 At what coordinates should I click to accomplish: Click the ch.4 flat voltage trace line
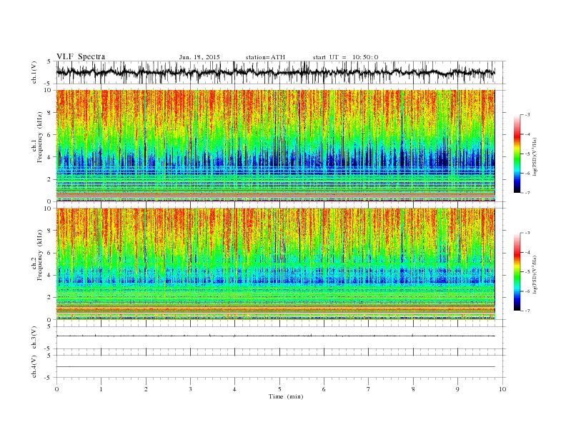[x=275, y=367]
